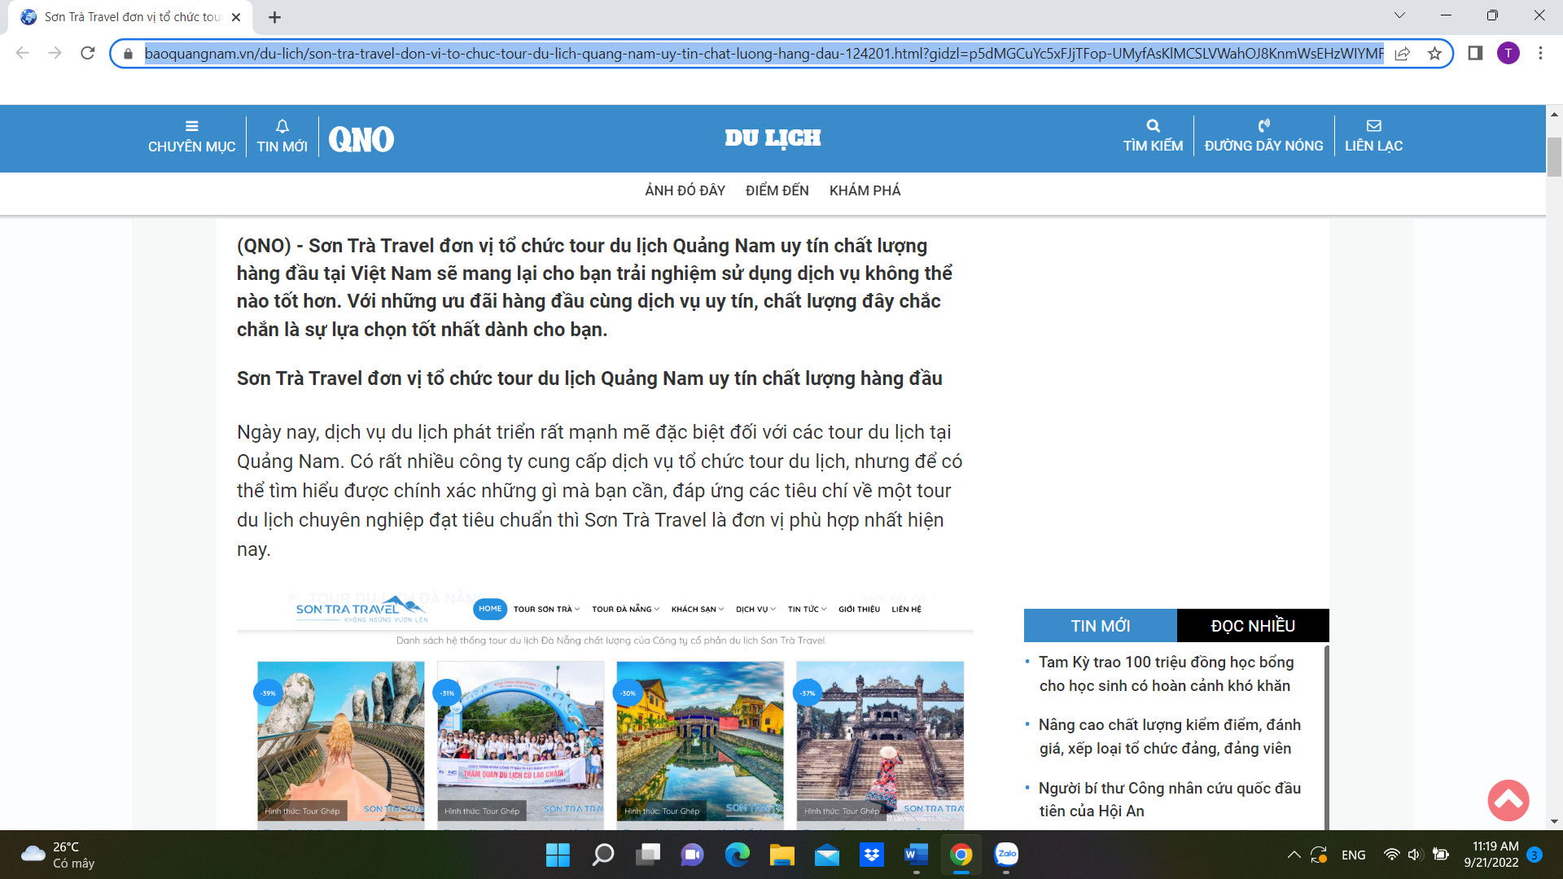Open Dropbox from taskbar
The image size is (1563, 879).
point(872,855)
